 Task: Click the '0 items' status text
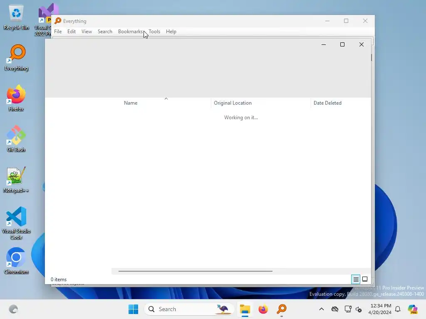[58, 280]
